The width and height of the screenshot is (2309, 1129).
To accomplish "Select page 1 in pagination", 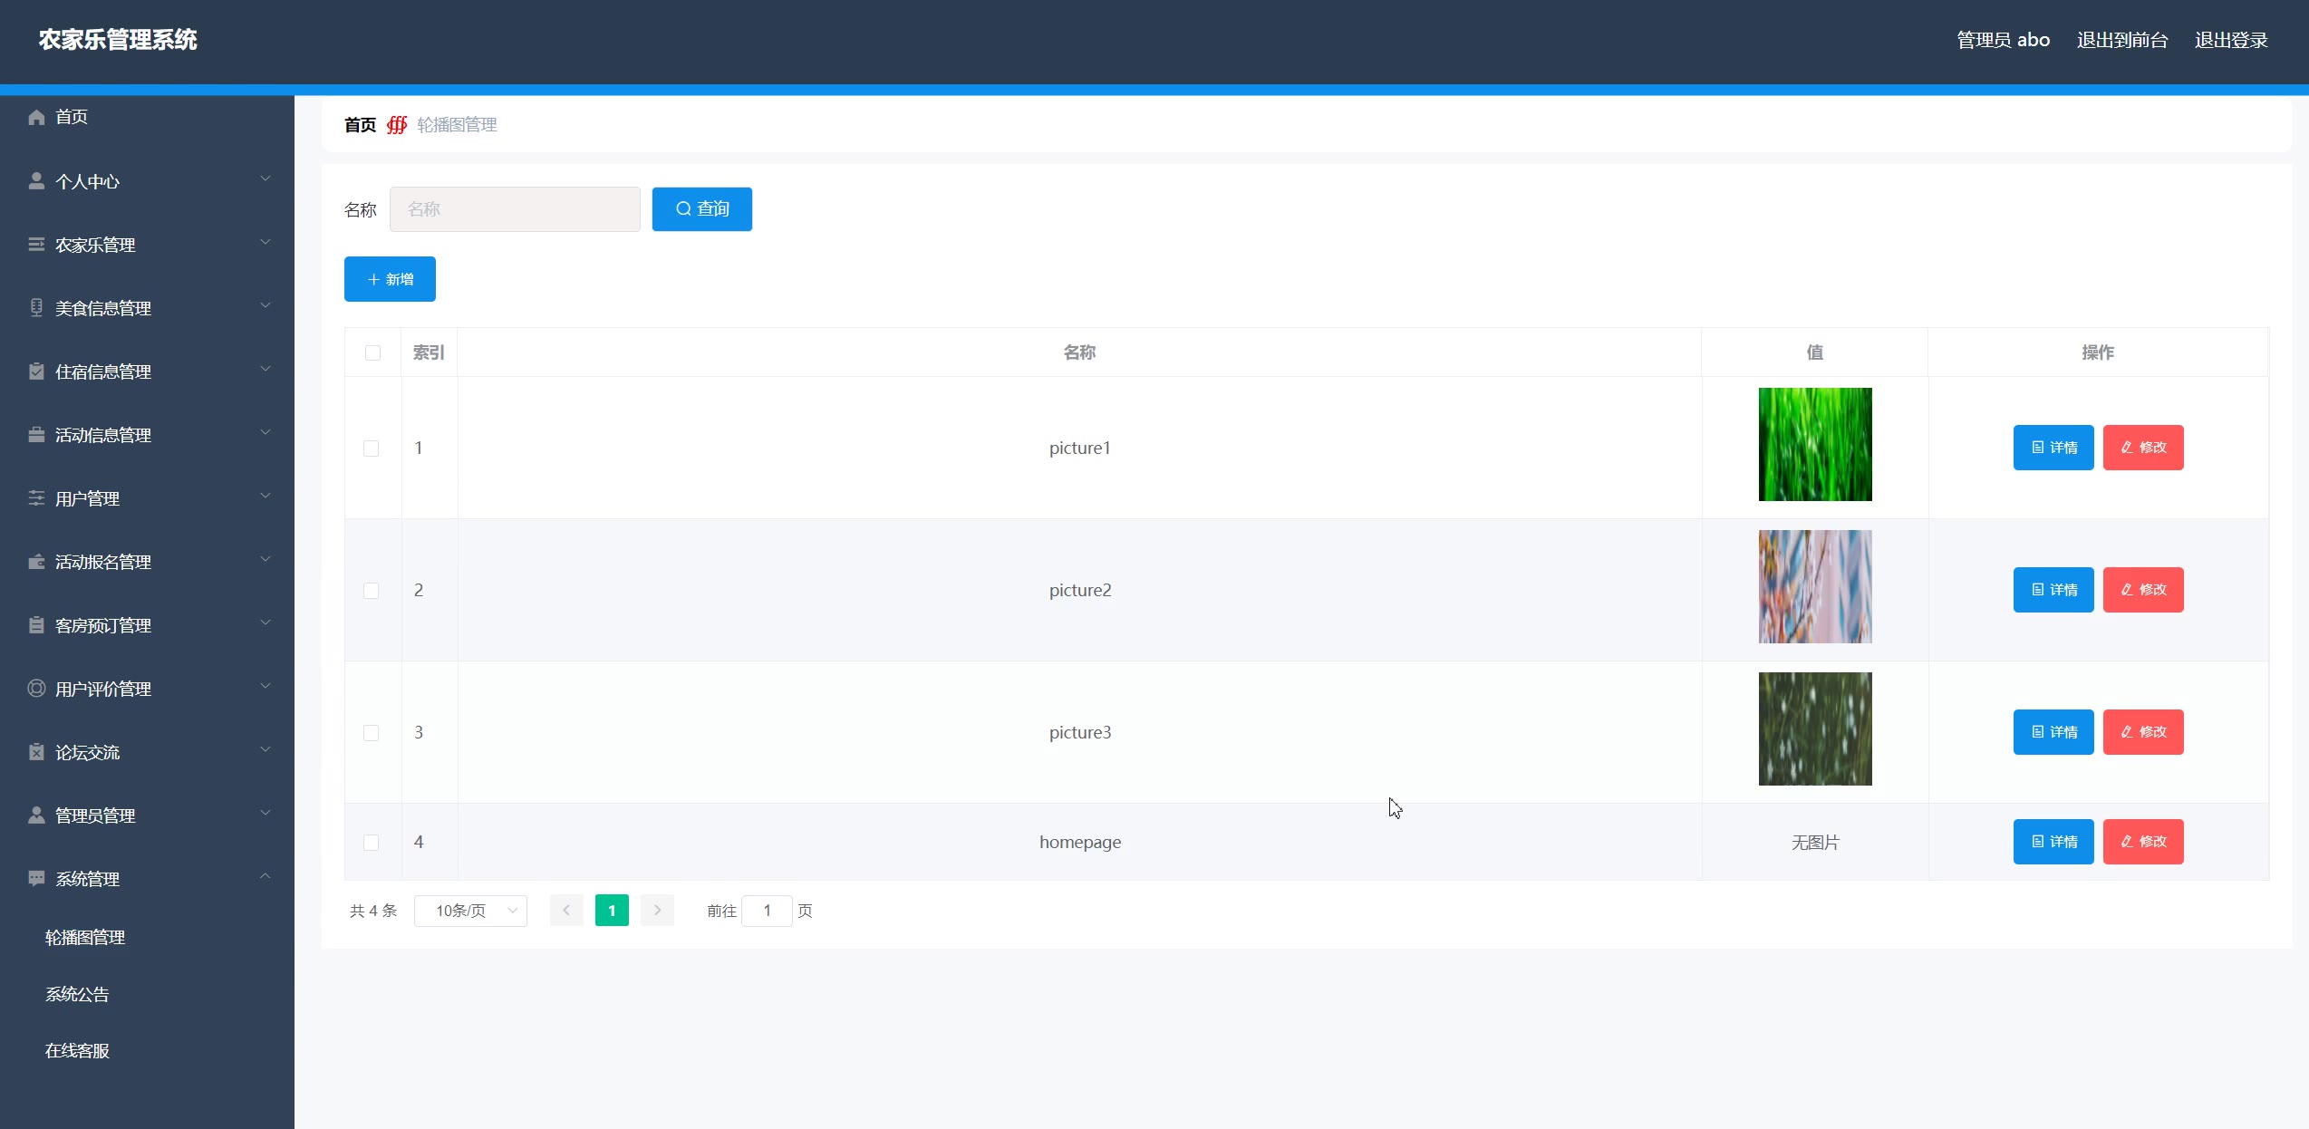I will pos(612,911).
